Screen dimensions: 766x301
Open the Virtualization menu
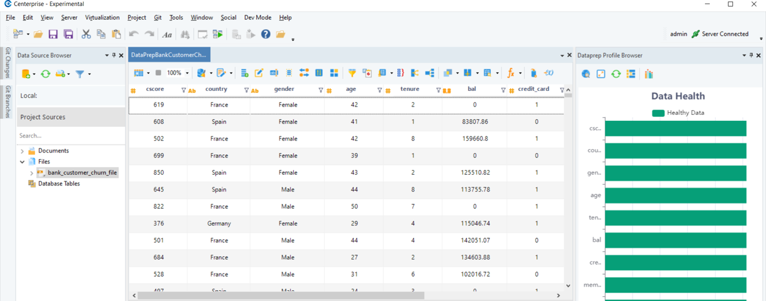102,18
